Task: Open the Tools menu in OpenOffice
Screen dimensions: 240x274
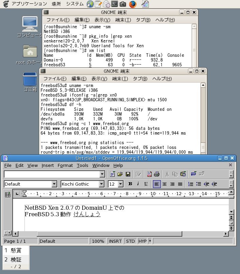Action: pyautogui.click(x=83, y=165)
